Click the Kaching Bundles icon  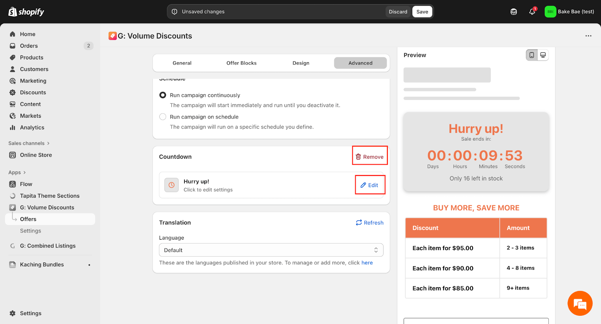(x=13, y=265)
